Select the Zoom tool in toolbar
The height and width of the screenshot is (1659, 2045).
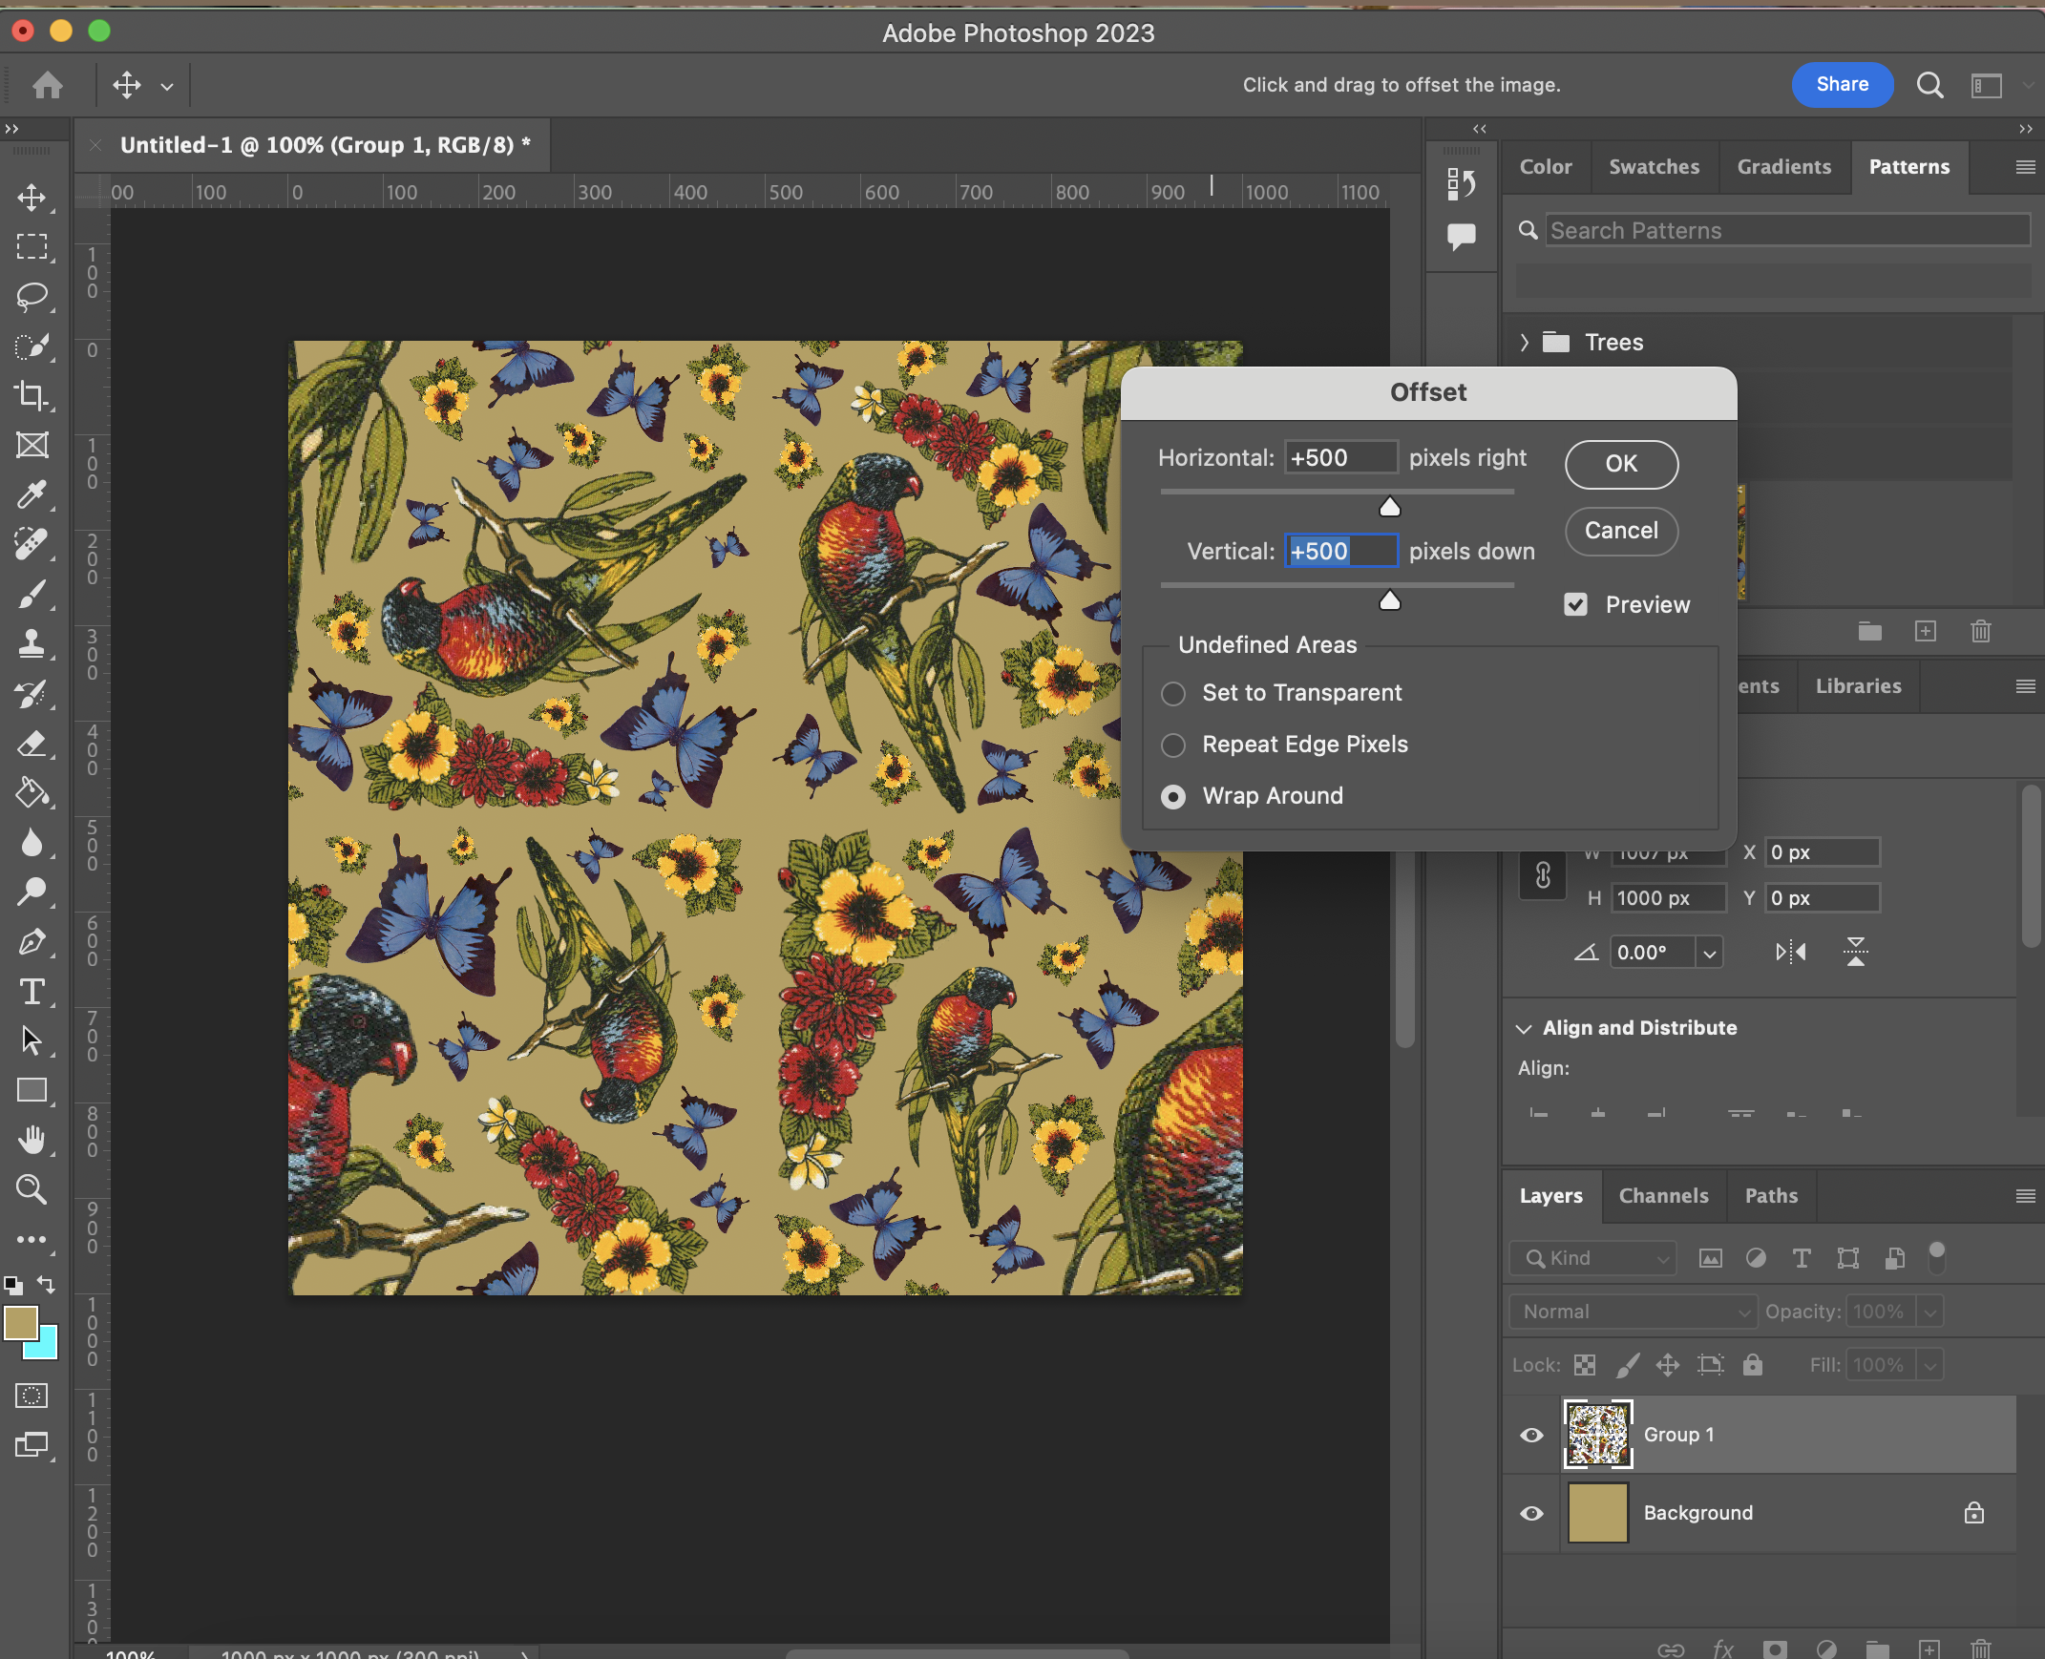(32, 1189)
